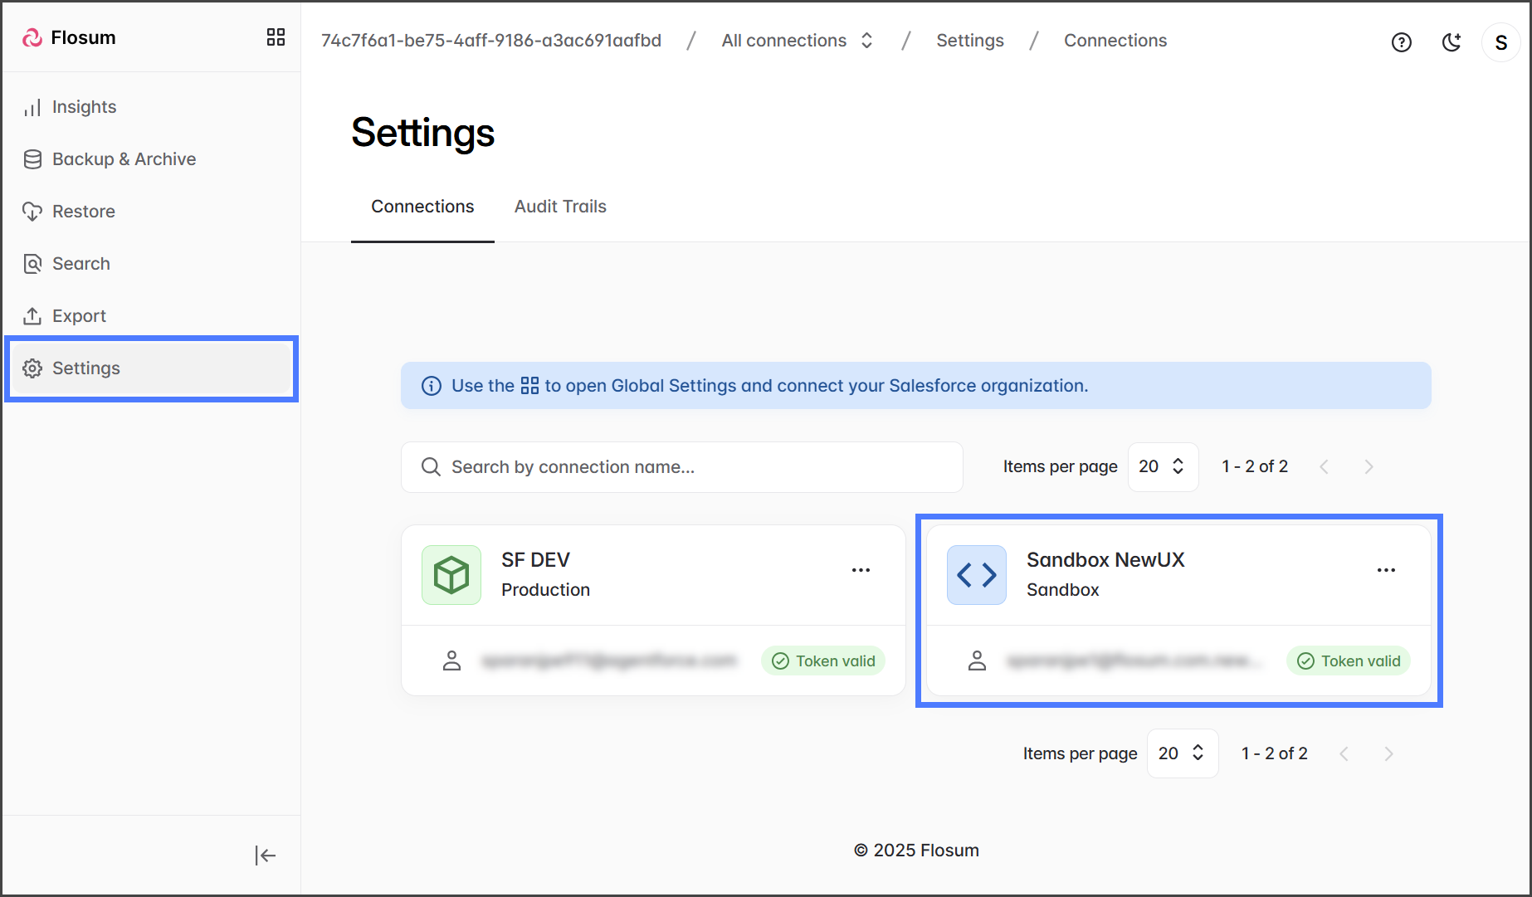Click the Sandbox NewUX code icon
The image size is (1532, 897).
tap(976, 575)
